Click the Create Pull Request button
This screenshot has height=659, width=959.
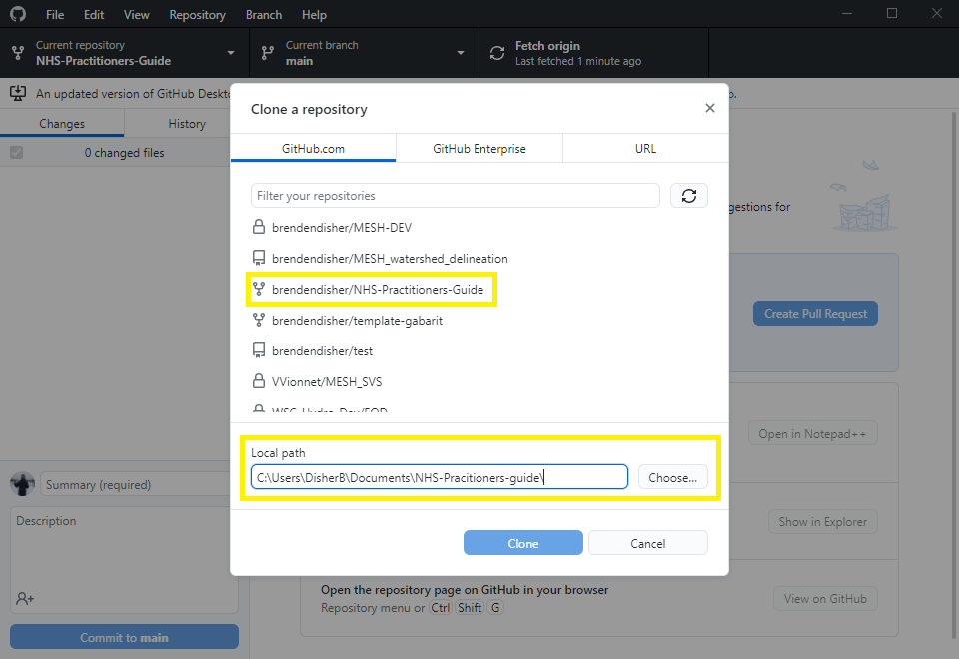click(x=815, y=313)
